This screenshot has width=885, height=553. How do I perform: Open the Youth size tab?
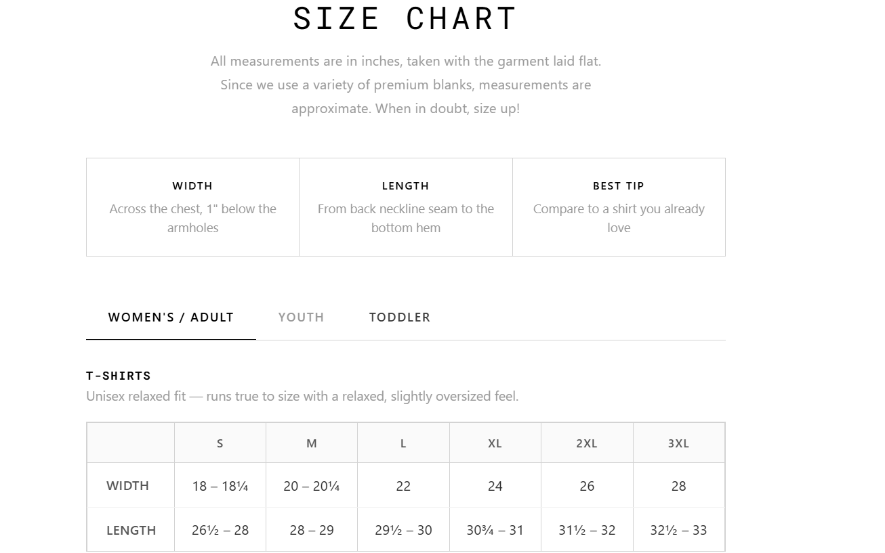click(301, 317)
